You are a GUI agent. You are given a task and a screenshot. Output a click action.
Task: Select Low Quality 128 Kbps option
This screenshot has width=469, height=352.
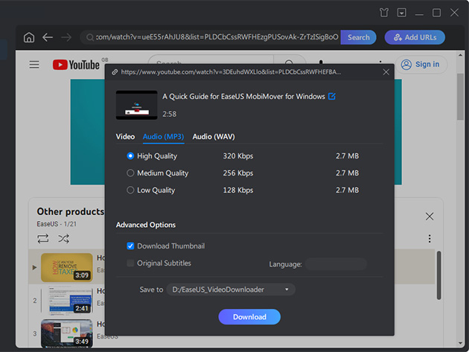click(x=131, y=191)
